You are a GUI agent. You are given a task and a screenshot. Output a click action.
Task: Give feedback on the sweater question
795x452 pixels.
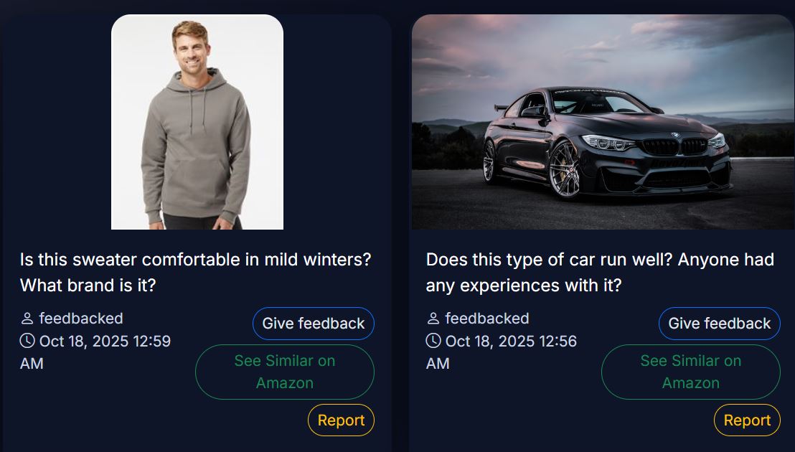[x=314, y=324]
